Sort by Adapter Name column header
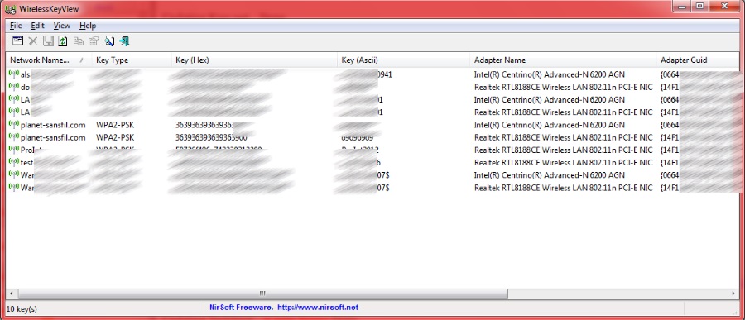The image size is (745, 320). pyautogui.click(x=563, y=60)
